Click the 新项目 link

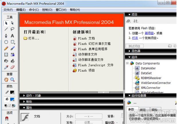click(149, 33)
